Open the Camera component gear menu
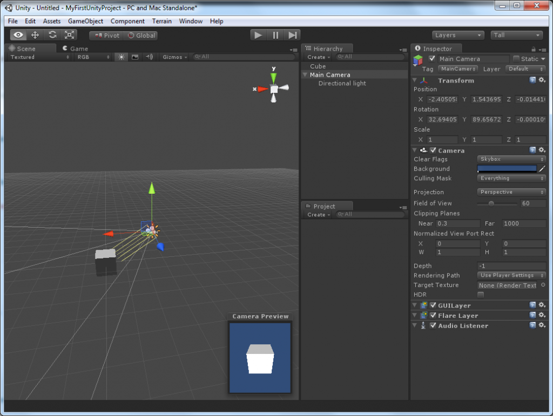 click(542, 150)
